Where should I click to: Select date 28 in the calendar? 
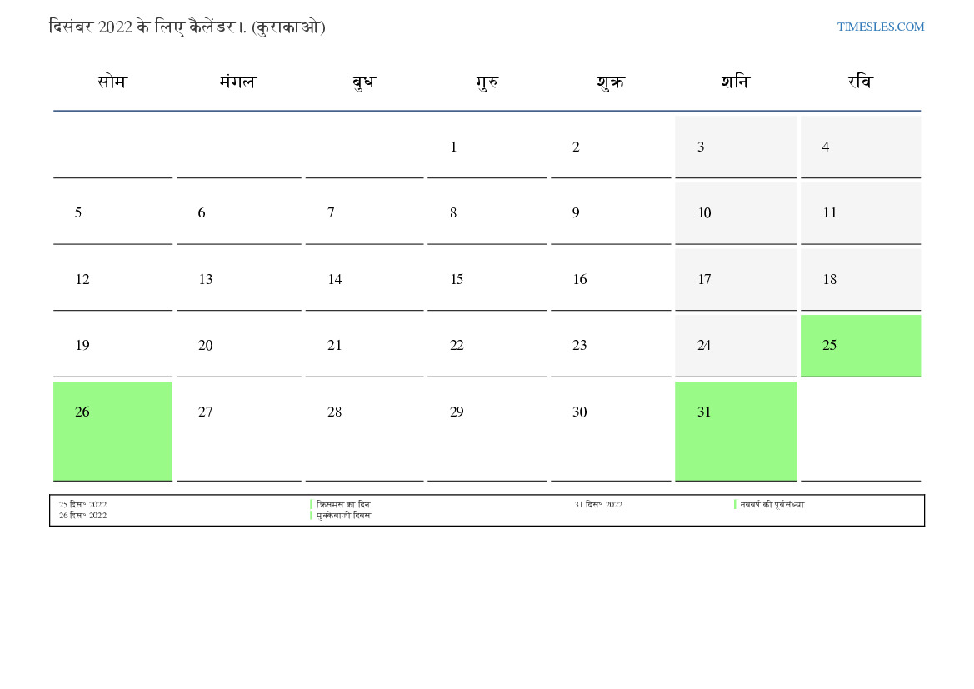(364, 432)
